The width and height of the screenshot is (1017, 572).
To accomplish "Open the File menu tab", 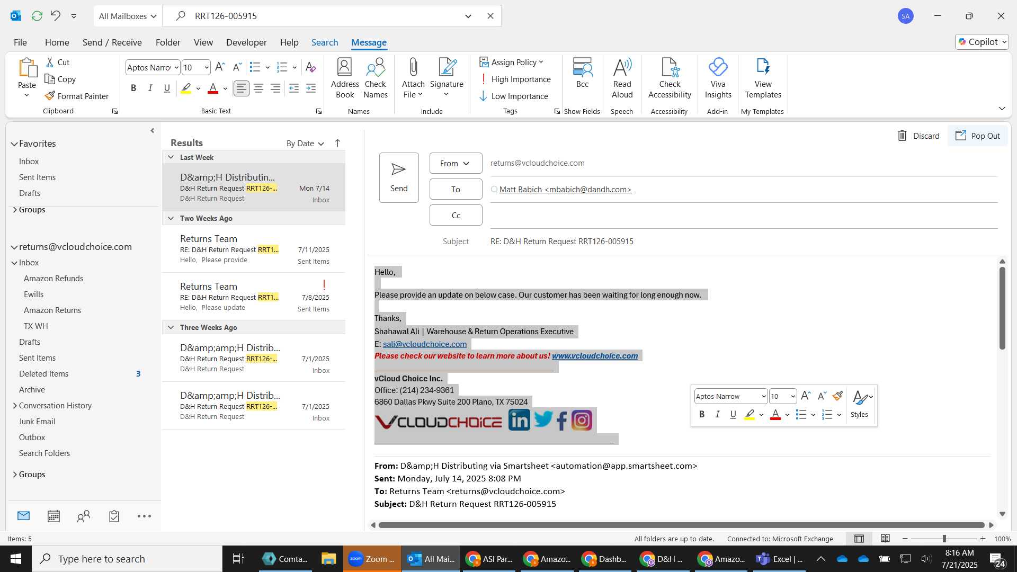I will [20, 42].
